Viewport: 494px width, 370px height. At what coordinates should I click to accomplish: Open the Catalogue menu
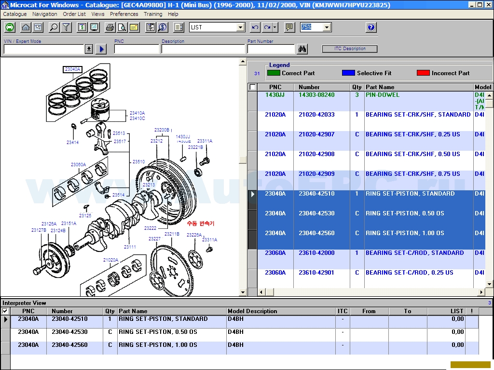(15, 14)
